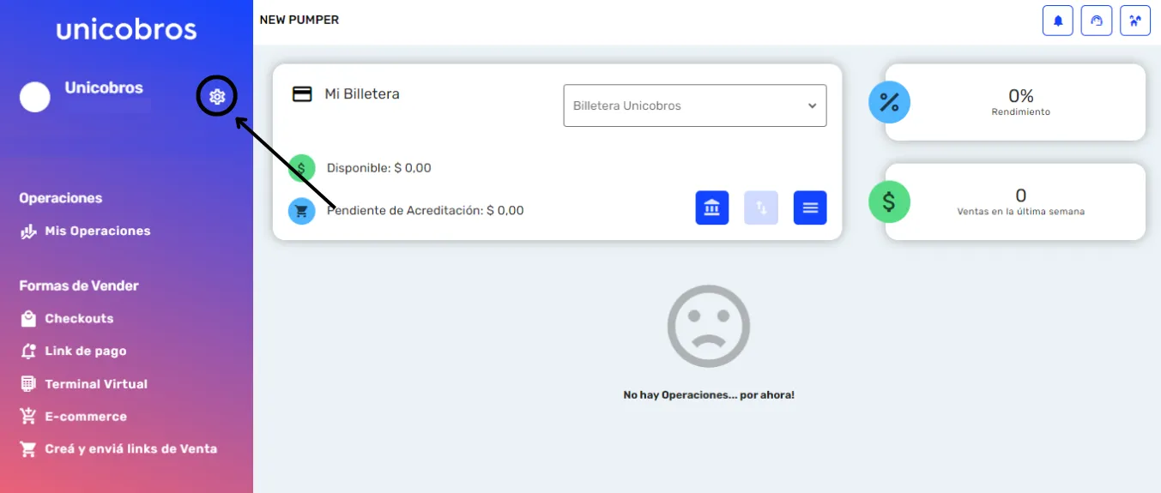Click the chart icon beside Mis Operaciones

(28, 231)
